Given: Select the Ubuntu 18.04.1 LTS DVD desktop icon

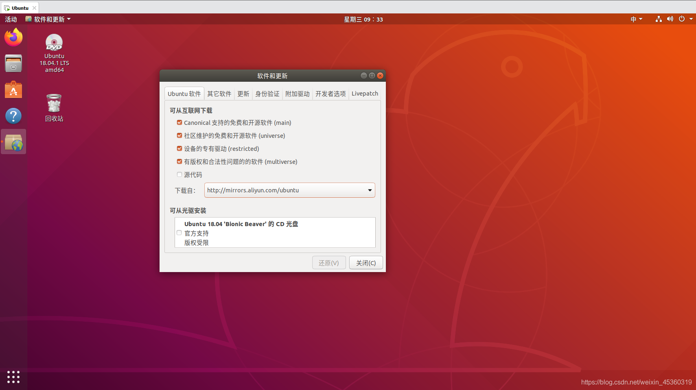Looking at the screenshot, I should pos(54,53).
